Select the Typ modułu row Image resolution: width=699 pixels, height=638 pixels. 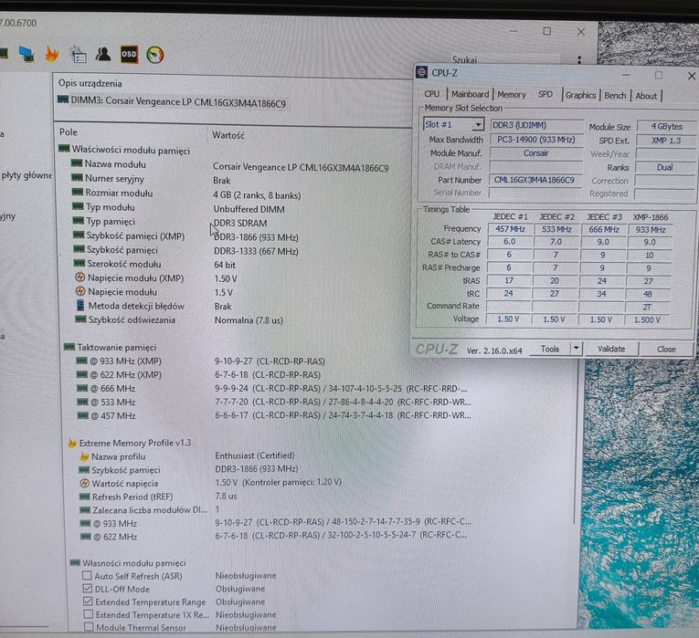179,208
